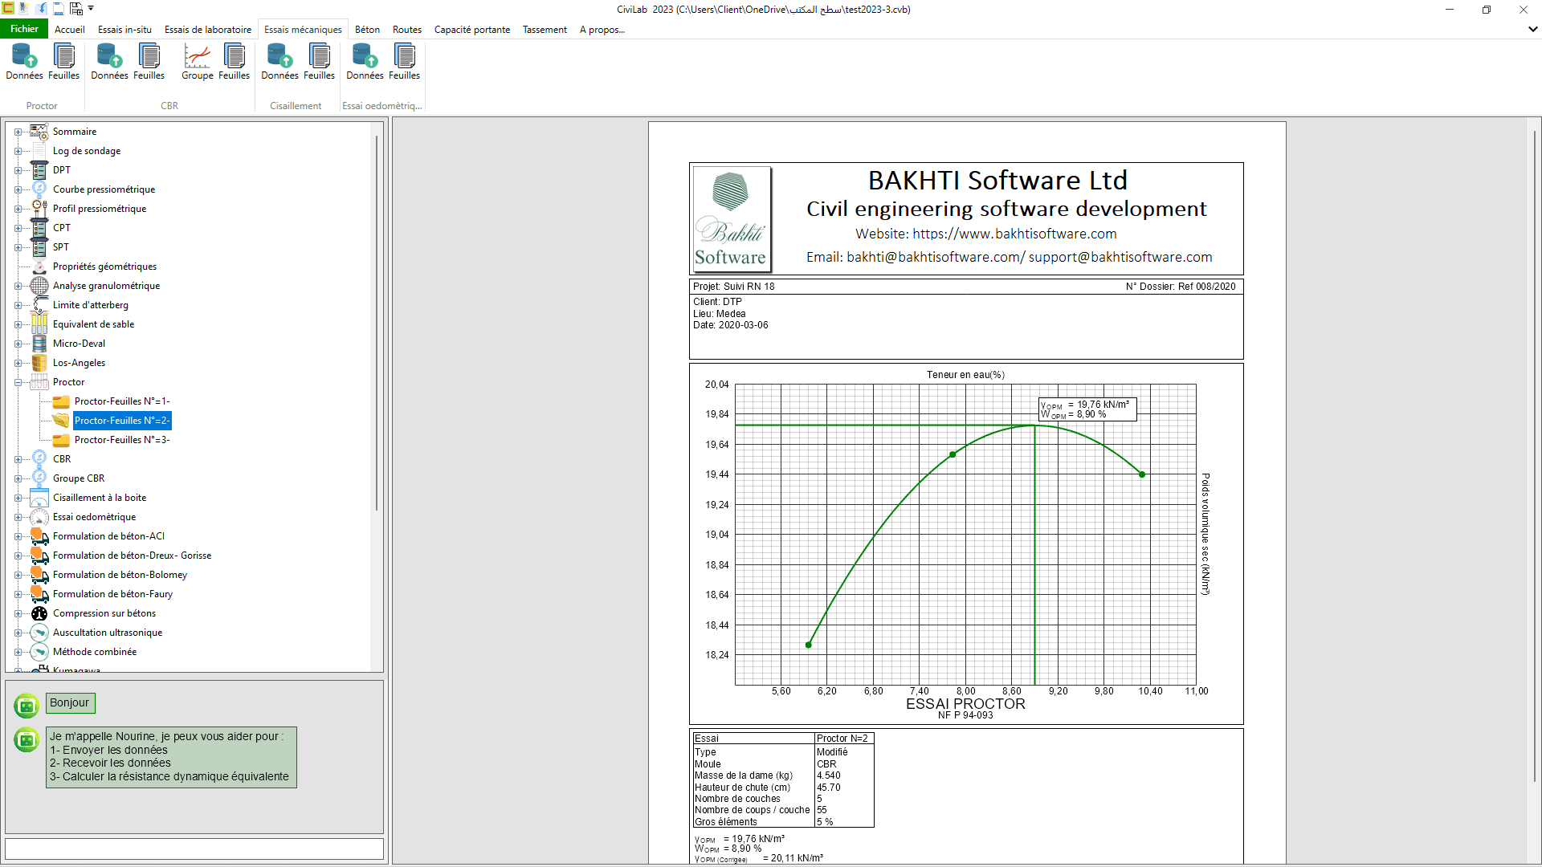Open the Fichier menu

click(24, 29)
